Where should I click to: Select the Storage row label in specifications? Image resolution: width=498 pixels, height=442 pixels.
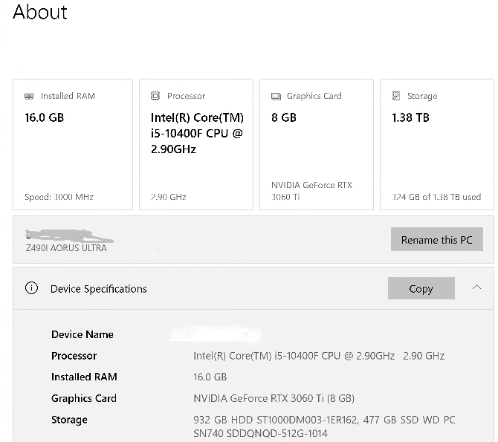(x=69, y=420)
